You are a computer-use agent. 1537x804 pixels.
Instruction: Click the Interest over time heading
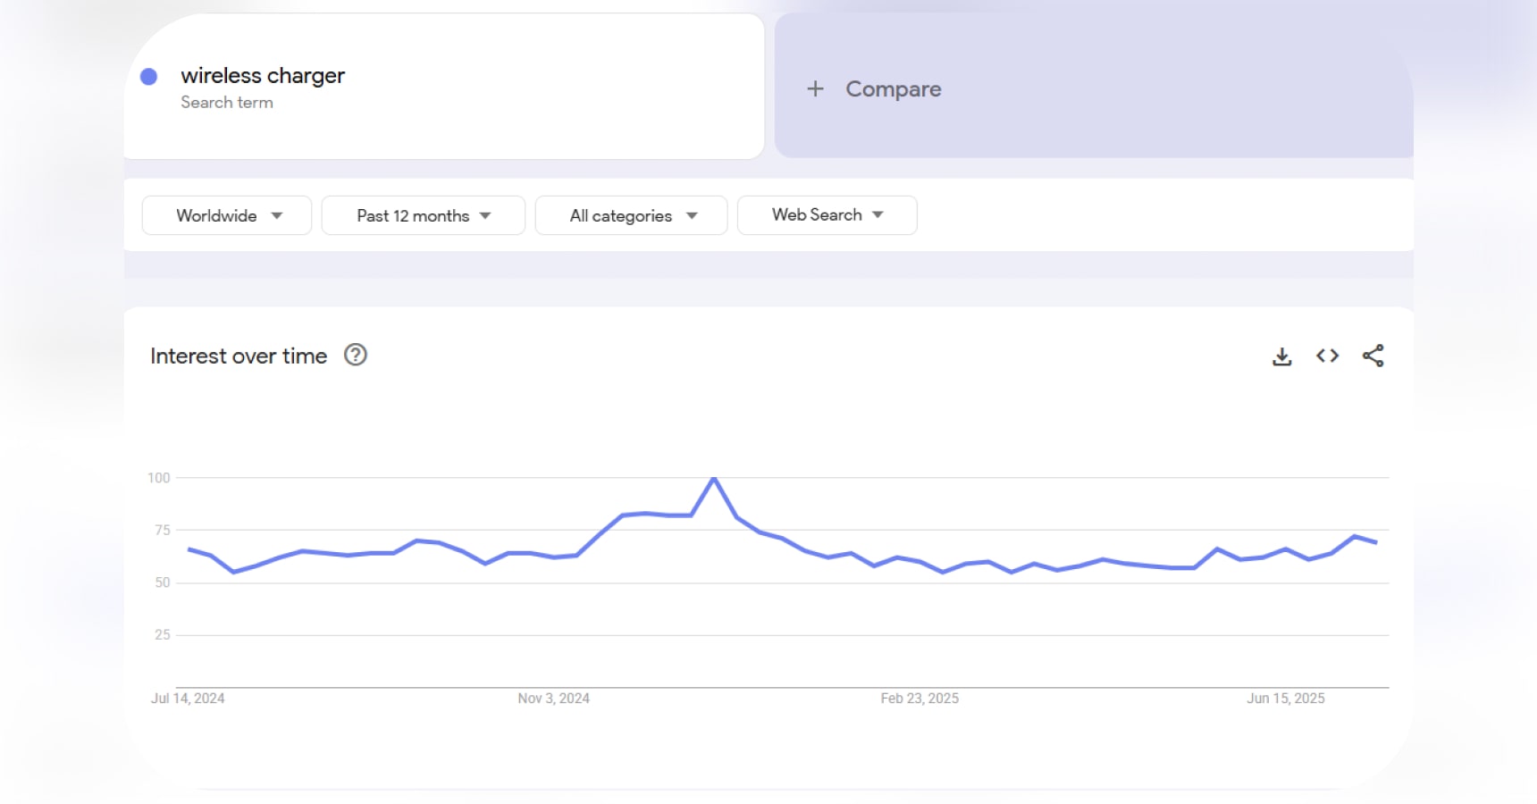238,356
